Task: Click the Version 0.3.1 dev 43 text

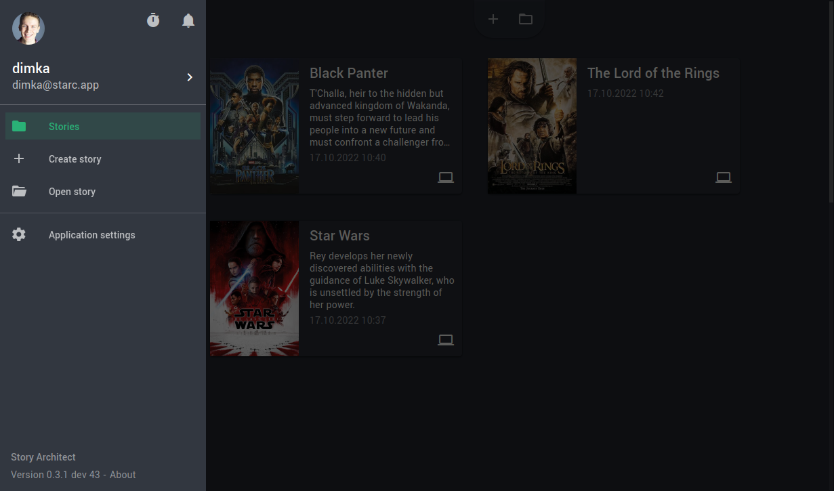Action: click(56, 475)
